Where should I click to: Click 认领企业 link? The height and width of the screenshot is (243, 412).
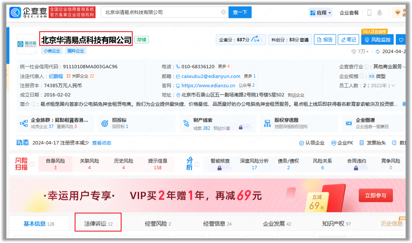(312, 143)
